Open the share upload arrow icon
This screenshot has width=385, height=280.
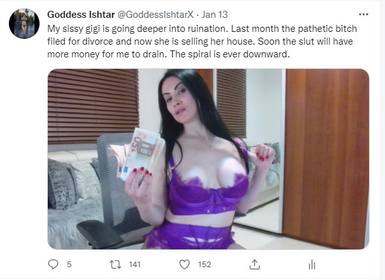click(254, 265)
